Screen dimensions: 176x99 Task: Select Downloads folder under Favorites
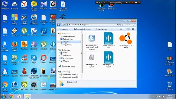65,42
